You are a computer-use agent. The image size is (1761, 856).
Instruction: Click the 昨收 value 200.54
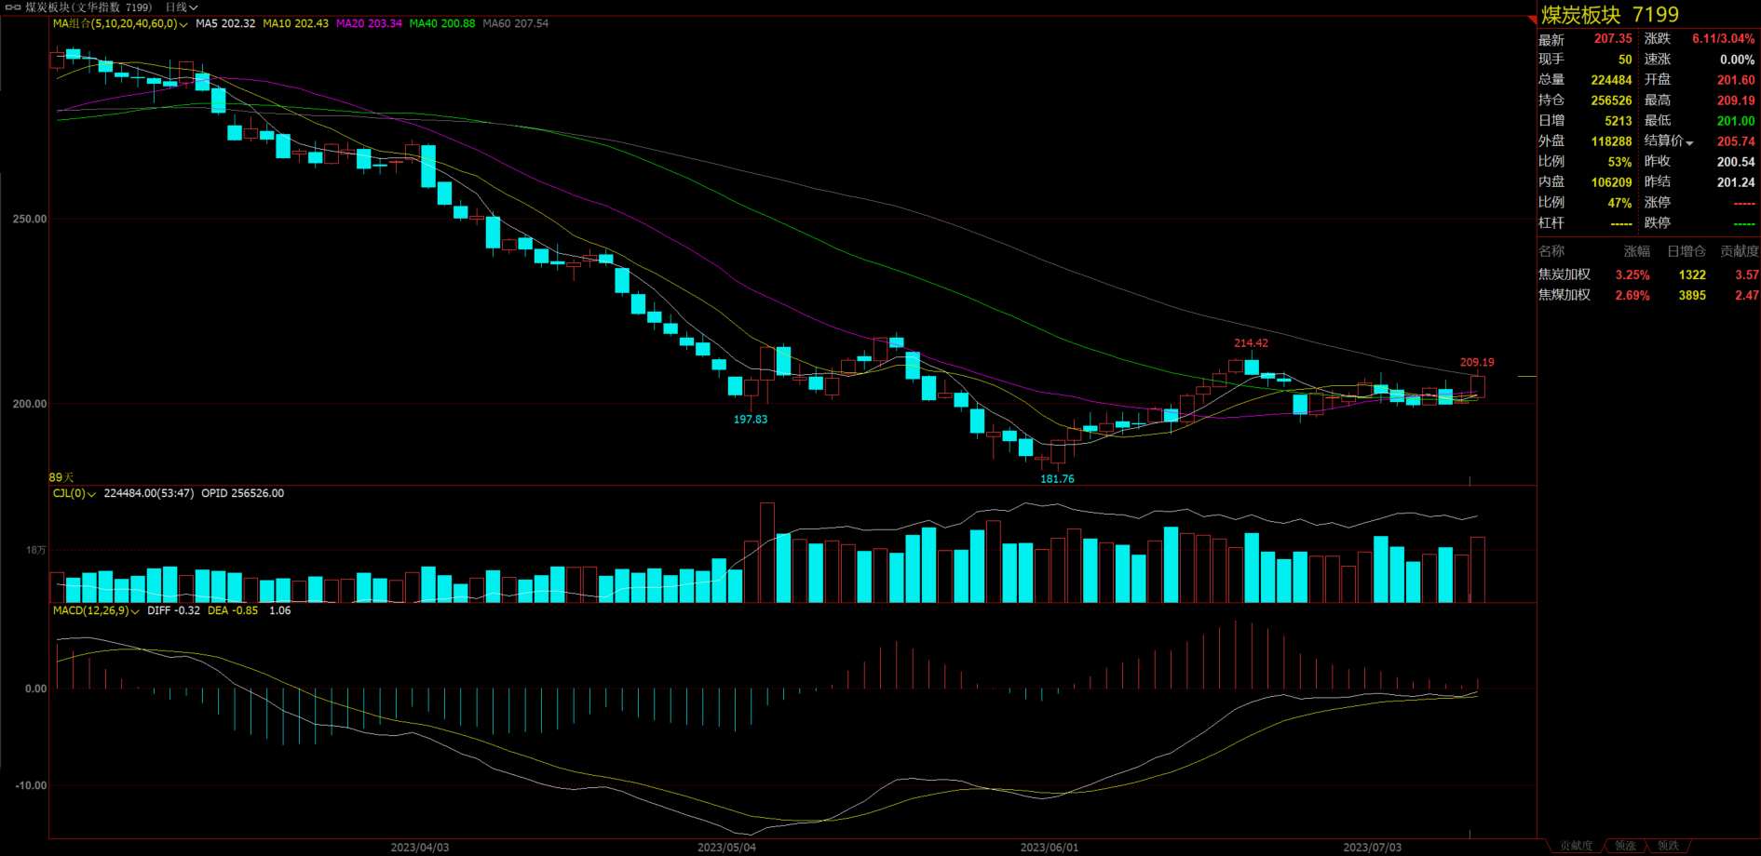(1736, 162)
